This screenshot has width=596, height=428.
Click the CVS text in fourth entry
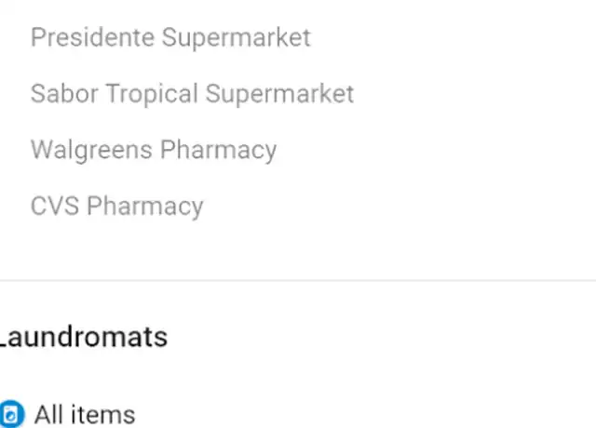coord(55,207)
